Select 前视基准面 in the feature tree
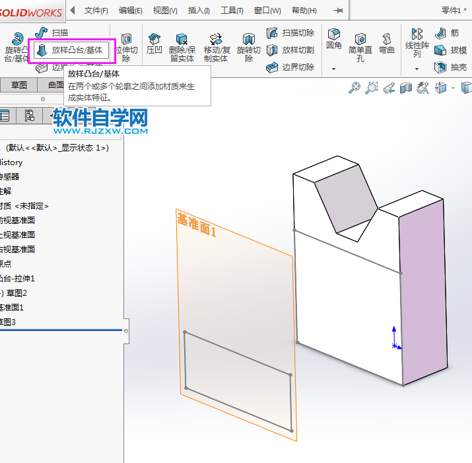The height and width of the screenshot is (463, 472). pyautogui.click(x=17, y=220)
